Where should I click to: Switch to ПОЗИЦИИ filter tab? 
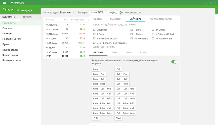coord(116,19)
